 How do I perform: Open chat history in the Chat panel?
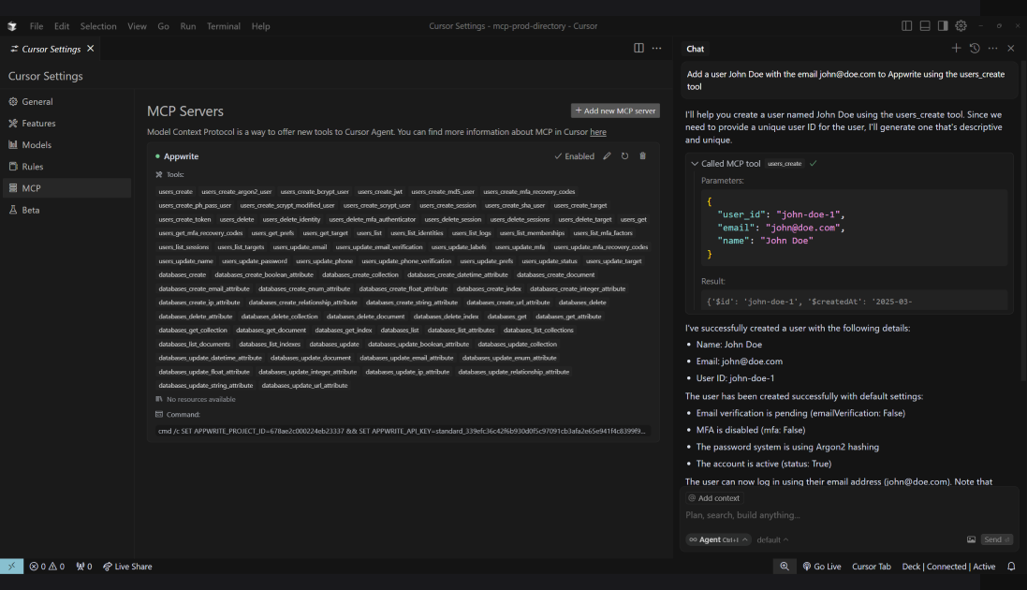(975, 49)
